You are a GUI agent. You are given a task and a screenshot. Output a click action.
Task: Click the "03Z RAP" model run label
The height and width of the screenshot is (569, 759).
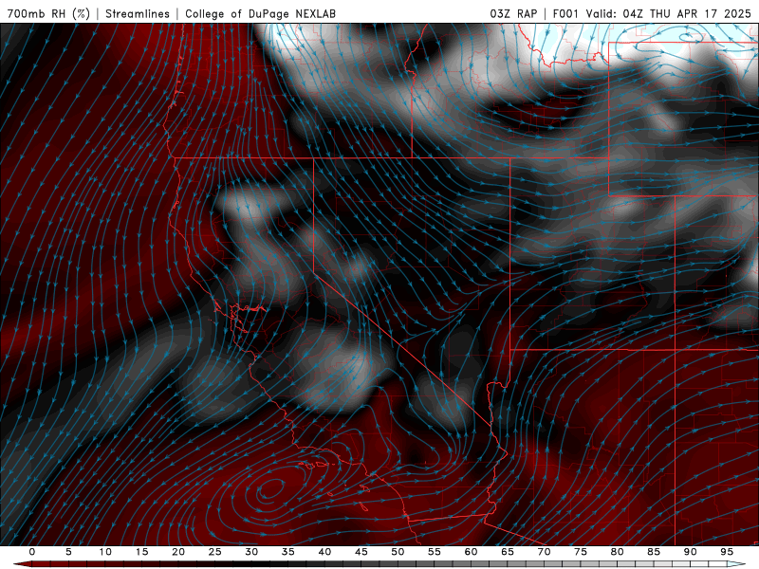point(513,13)
